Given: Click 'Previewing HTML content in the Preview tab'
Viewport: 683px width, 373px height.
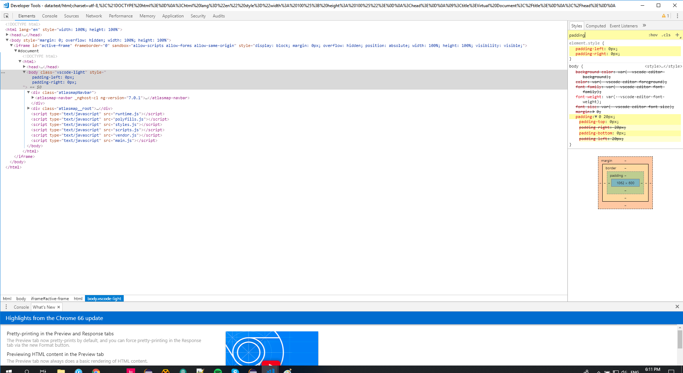Looking at the screenshot, I should [55, 354].
